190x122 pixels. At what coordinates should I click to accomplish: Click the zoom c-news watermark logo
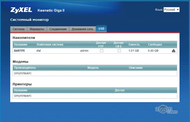click(x=166, y=110)
